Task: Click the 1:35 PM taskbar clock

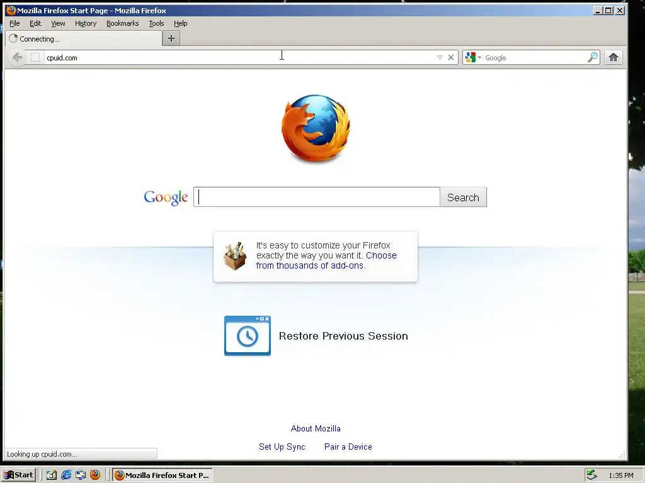Action: pyautogui.click(x=620, y=475)
